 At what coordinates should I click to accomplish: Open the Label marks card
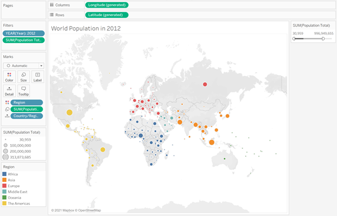click(38, 77)
